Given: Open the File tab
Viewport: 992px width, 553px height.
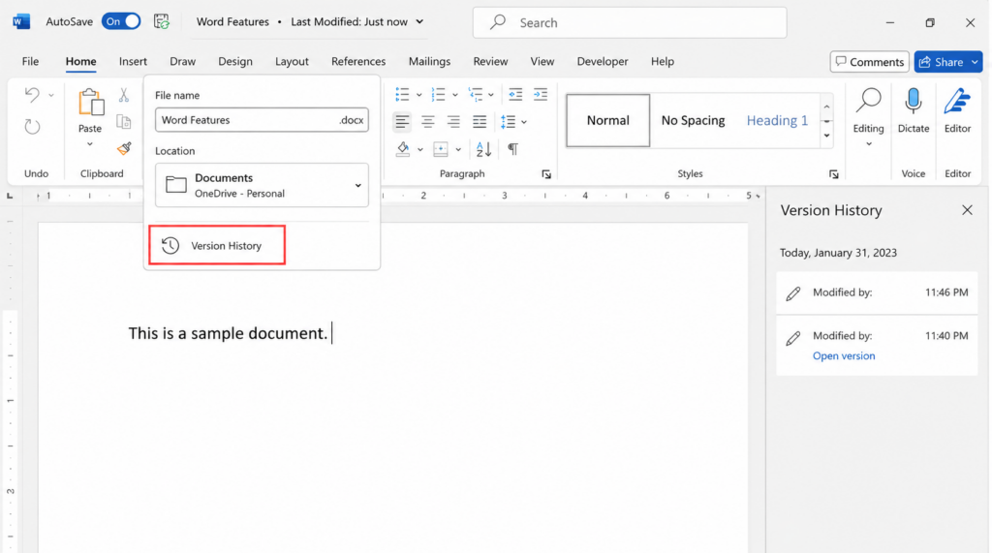Looking at the screenshot, I should point(30,61).
